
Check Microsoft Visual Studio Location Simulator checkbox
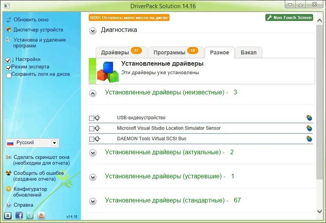coord(91,129)
